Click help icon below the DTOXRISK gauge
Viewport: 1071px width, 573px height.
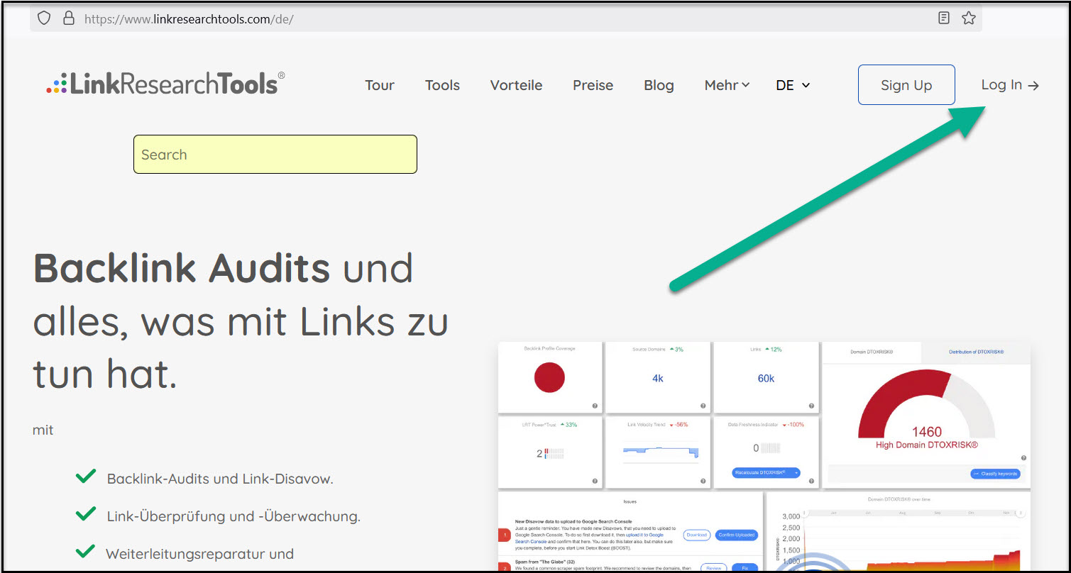pyautogui.click(x=1023, y=458)
